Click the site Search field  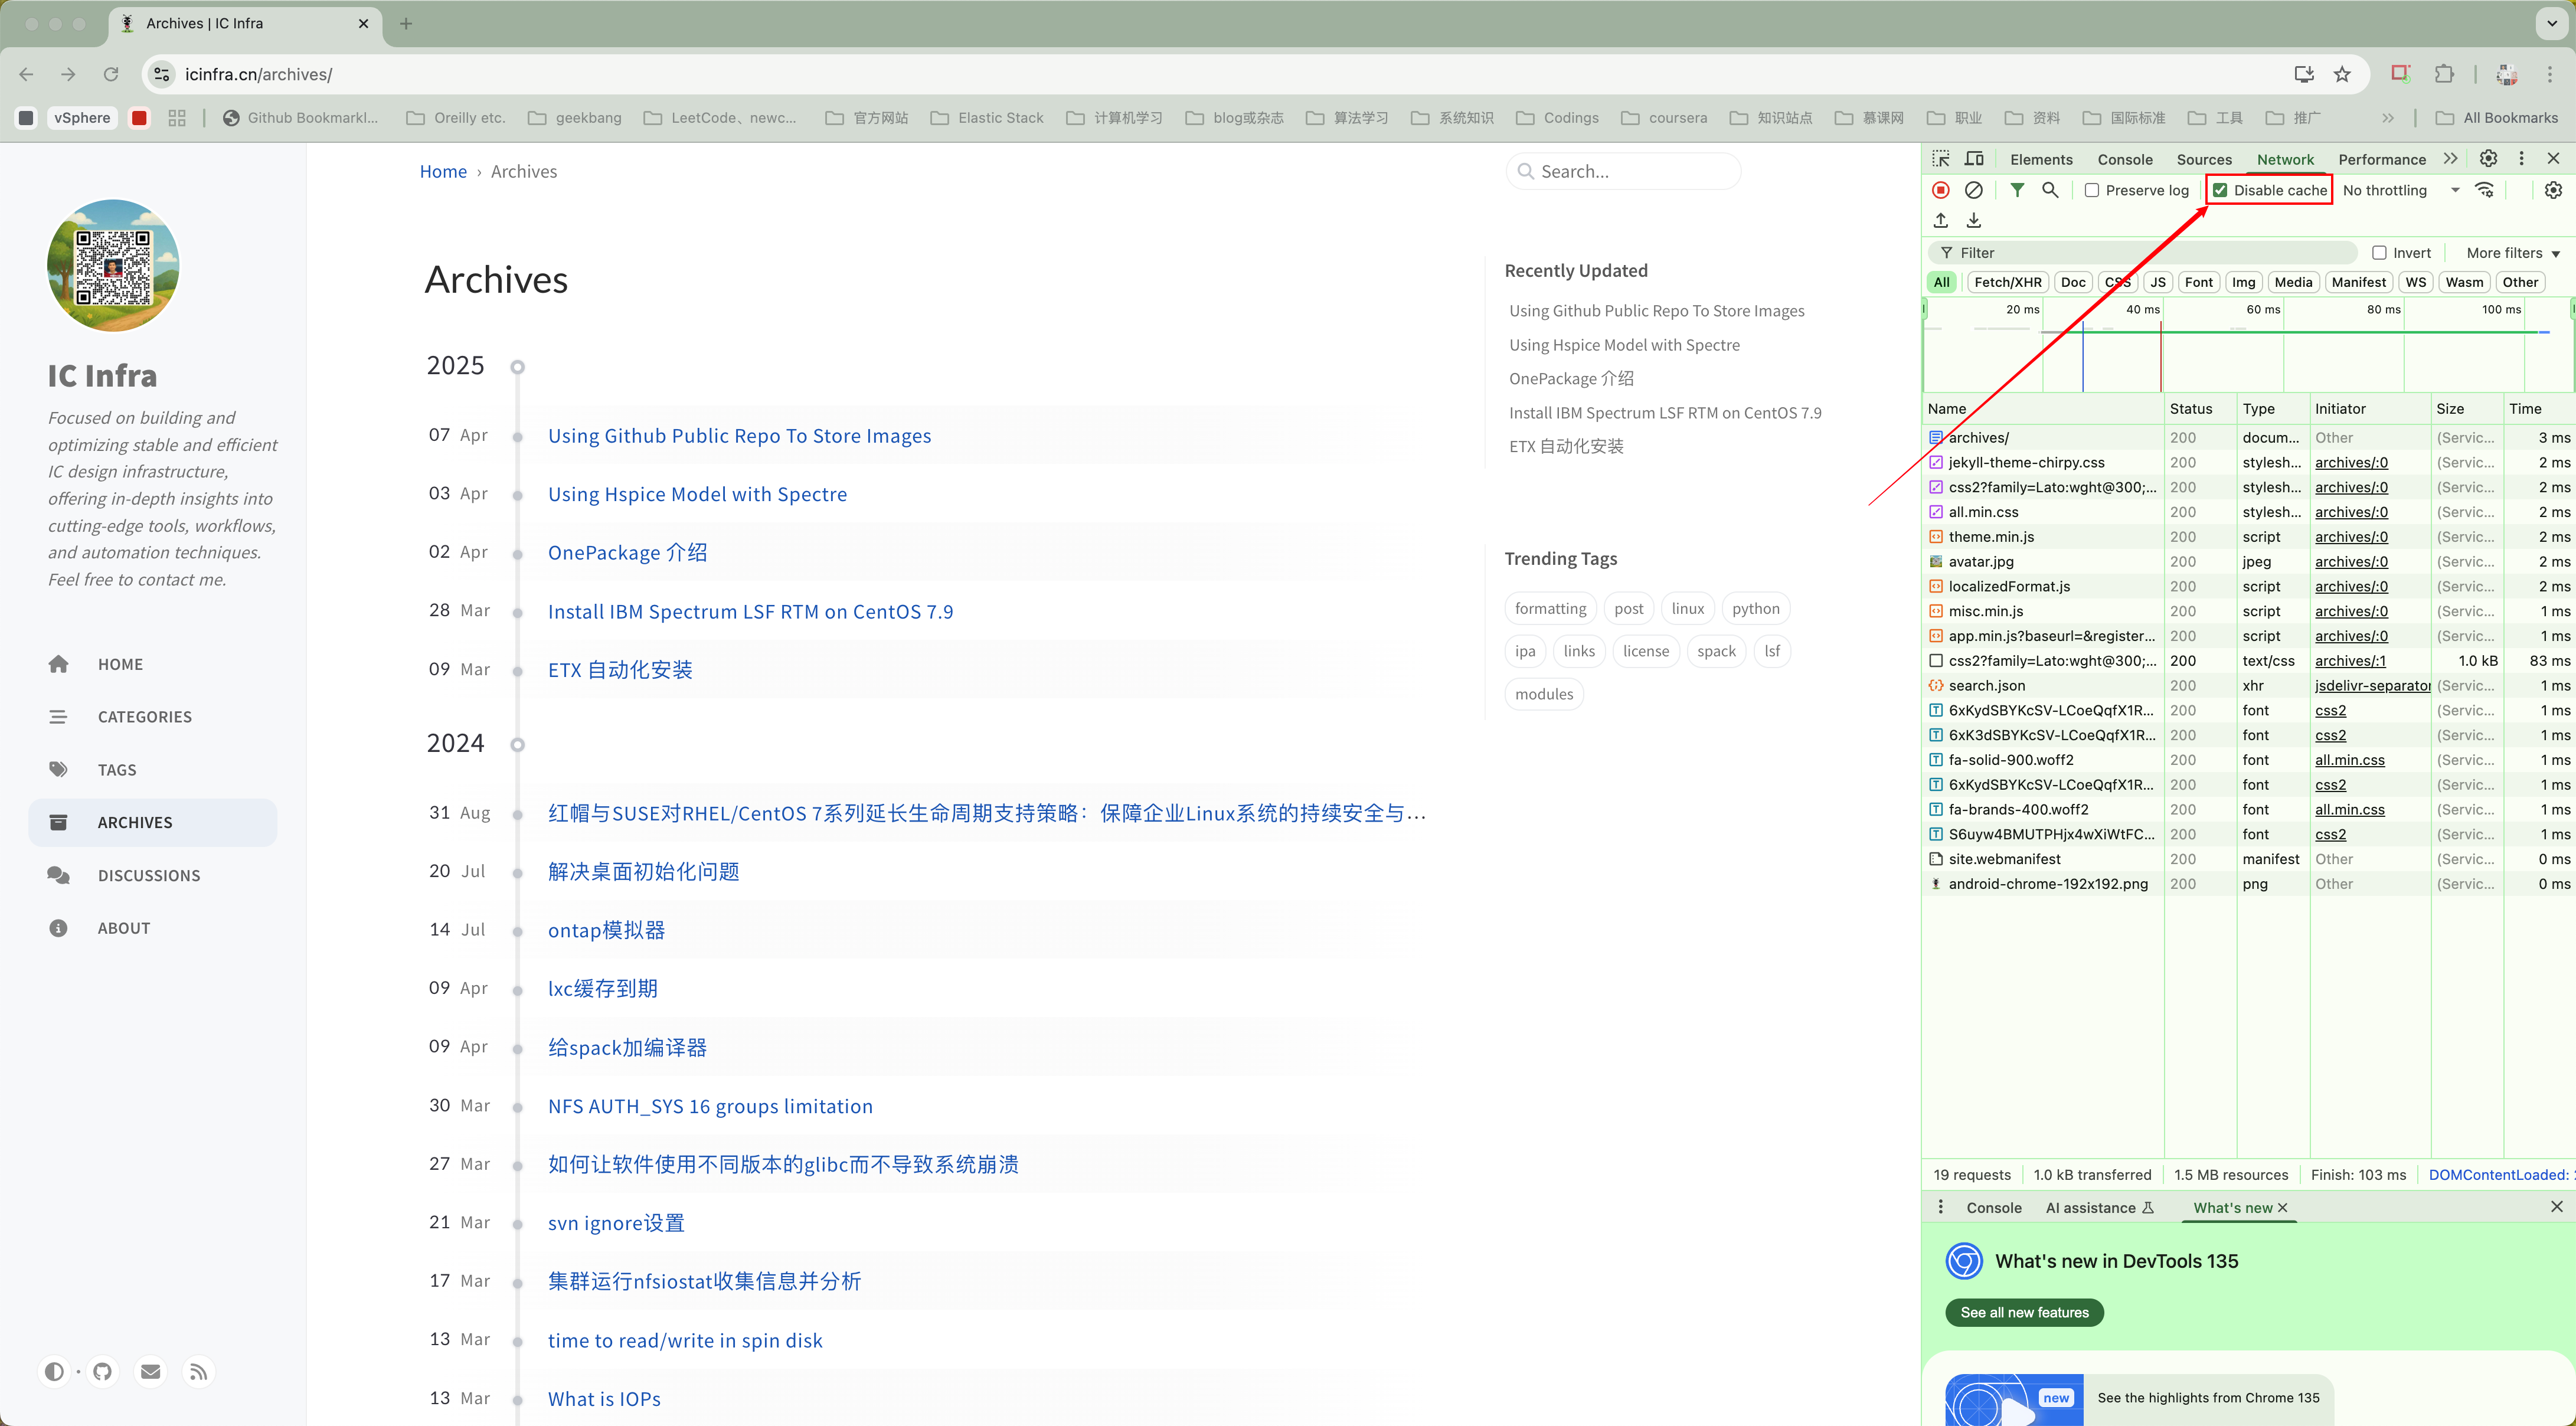[1623, 171]
